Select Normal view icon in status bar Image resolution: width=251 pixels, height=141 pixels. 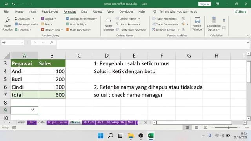tap(187, 127)
